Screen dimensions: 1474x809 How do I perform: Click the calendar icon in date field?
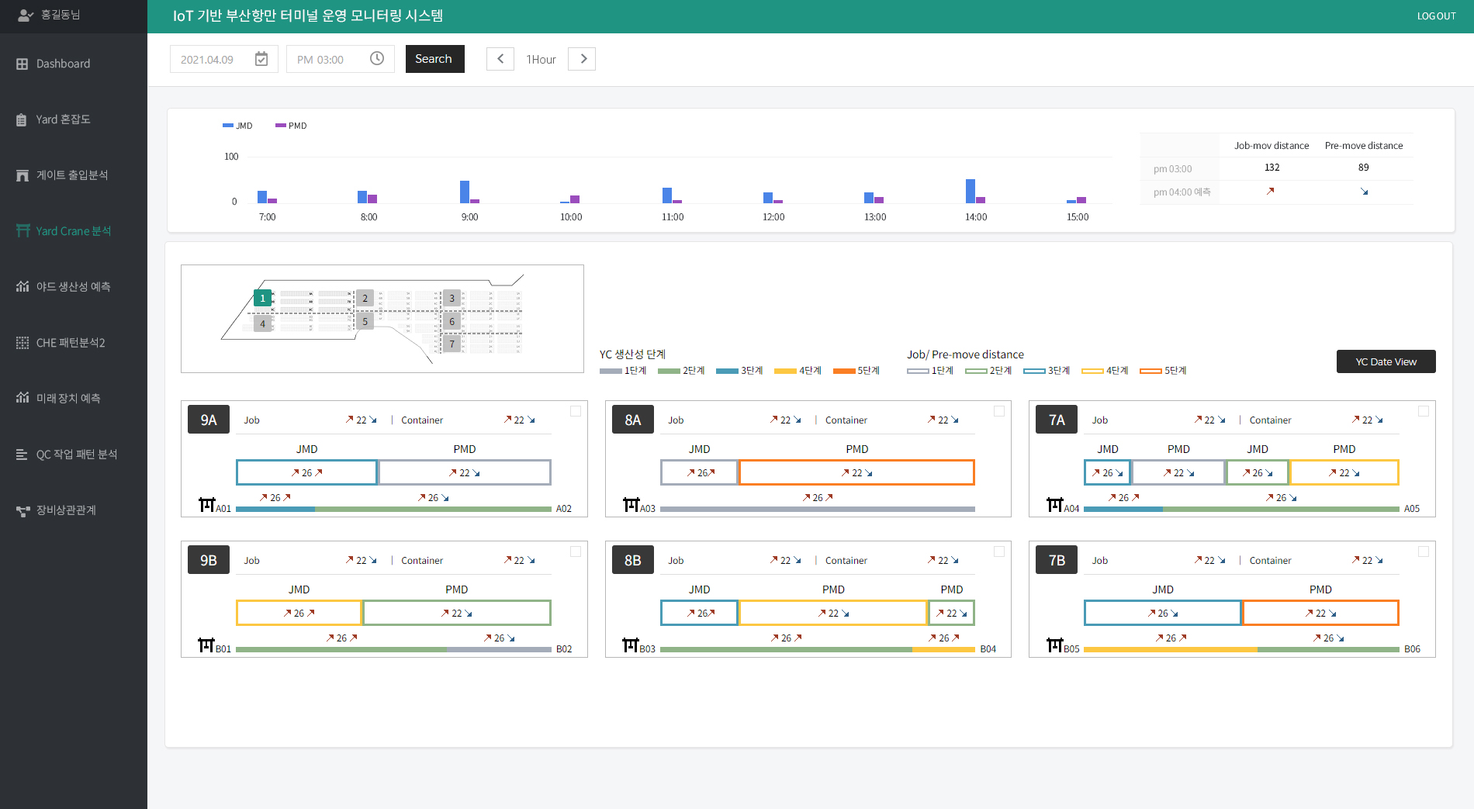point(261,59)
